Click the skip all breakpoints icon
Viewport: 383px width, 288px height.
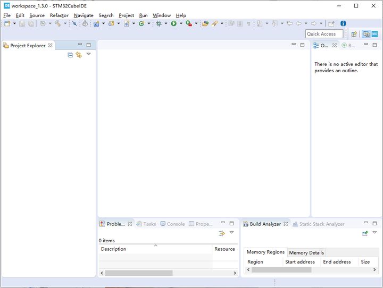tap(75, 24)
